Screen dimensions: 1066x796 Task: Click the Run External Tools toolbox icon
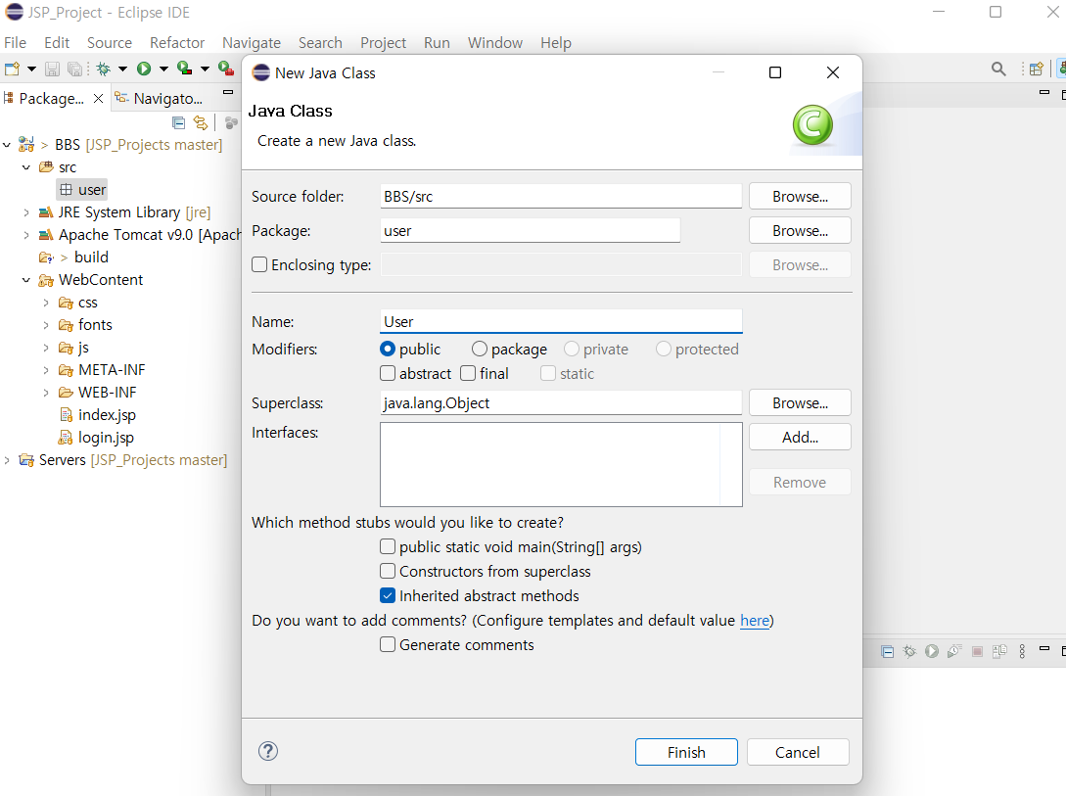coord(226,68)
